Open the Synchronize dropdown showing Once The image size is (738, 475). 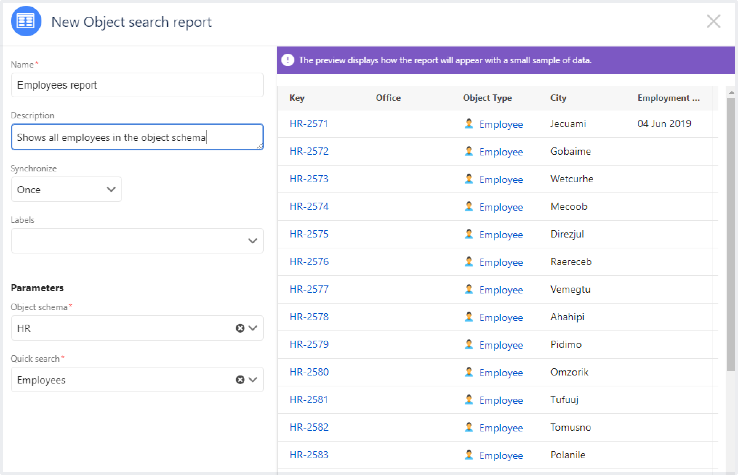pyautogui.click(x=67, y=189)
